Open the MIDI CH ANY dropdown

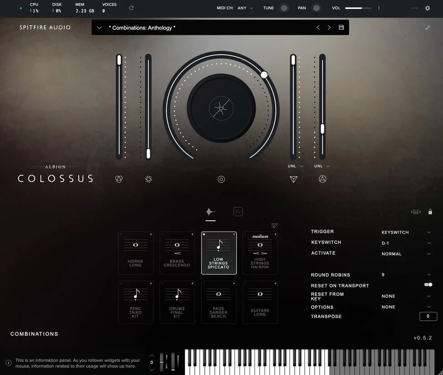point(245,8)
